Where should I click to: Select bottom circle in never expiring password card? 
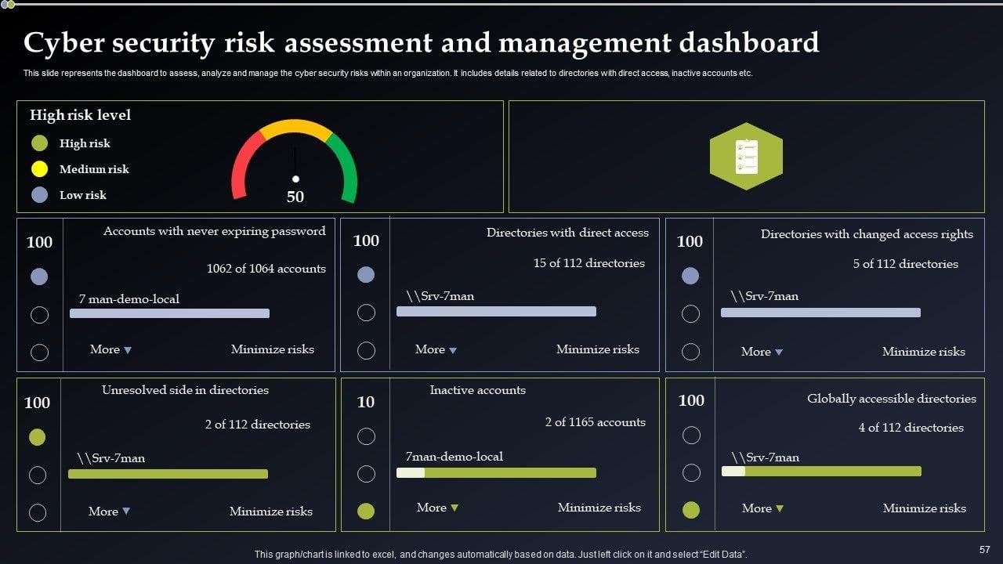[x=39, y=352]
